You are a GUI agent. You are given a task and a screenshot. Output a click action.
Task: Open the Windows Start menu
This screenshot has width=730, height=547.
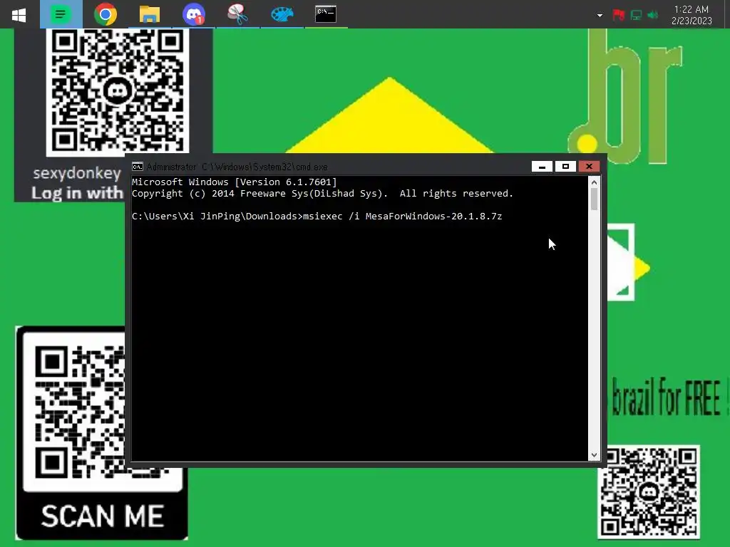[19, 15]
